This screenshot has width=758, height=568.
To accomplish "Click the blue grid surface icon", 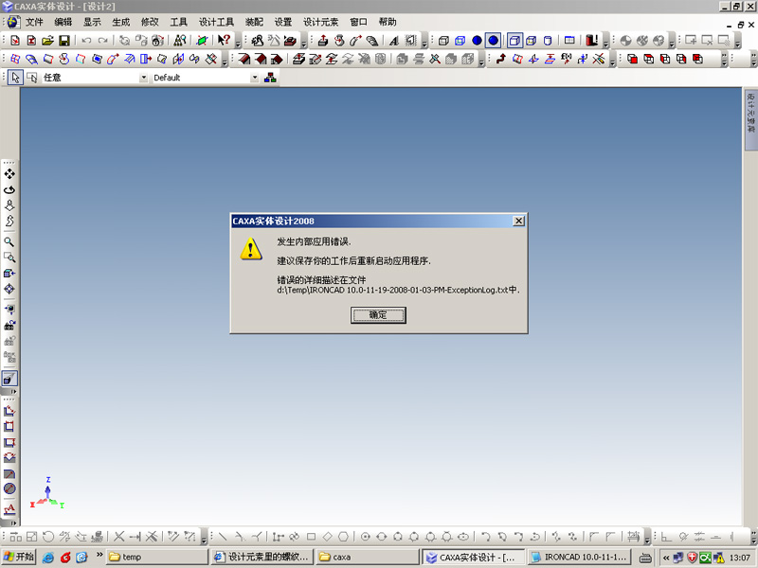I will click(x=15, y=59).
